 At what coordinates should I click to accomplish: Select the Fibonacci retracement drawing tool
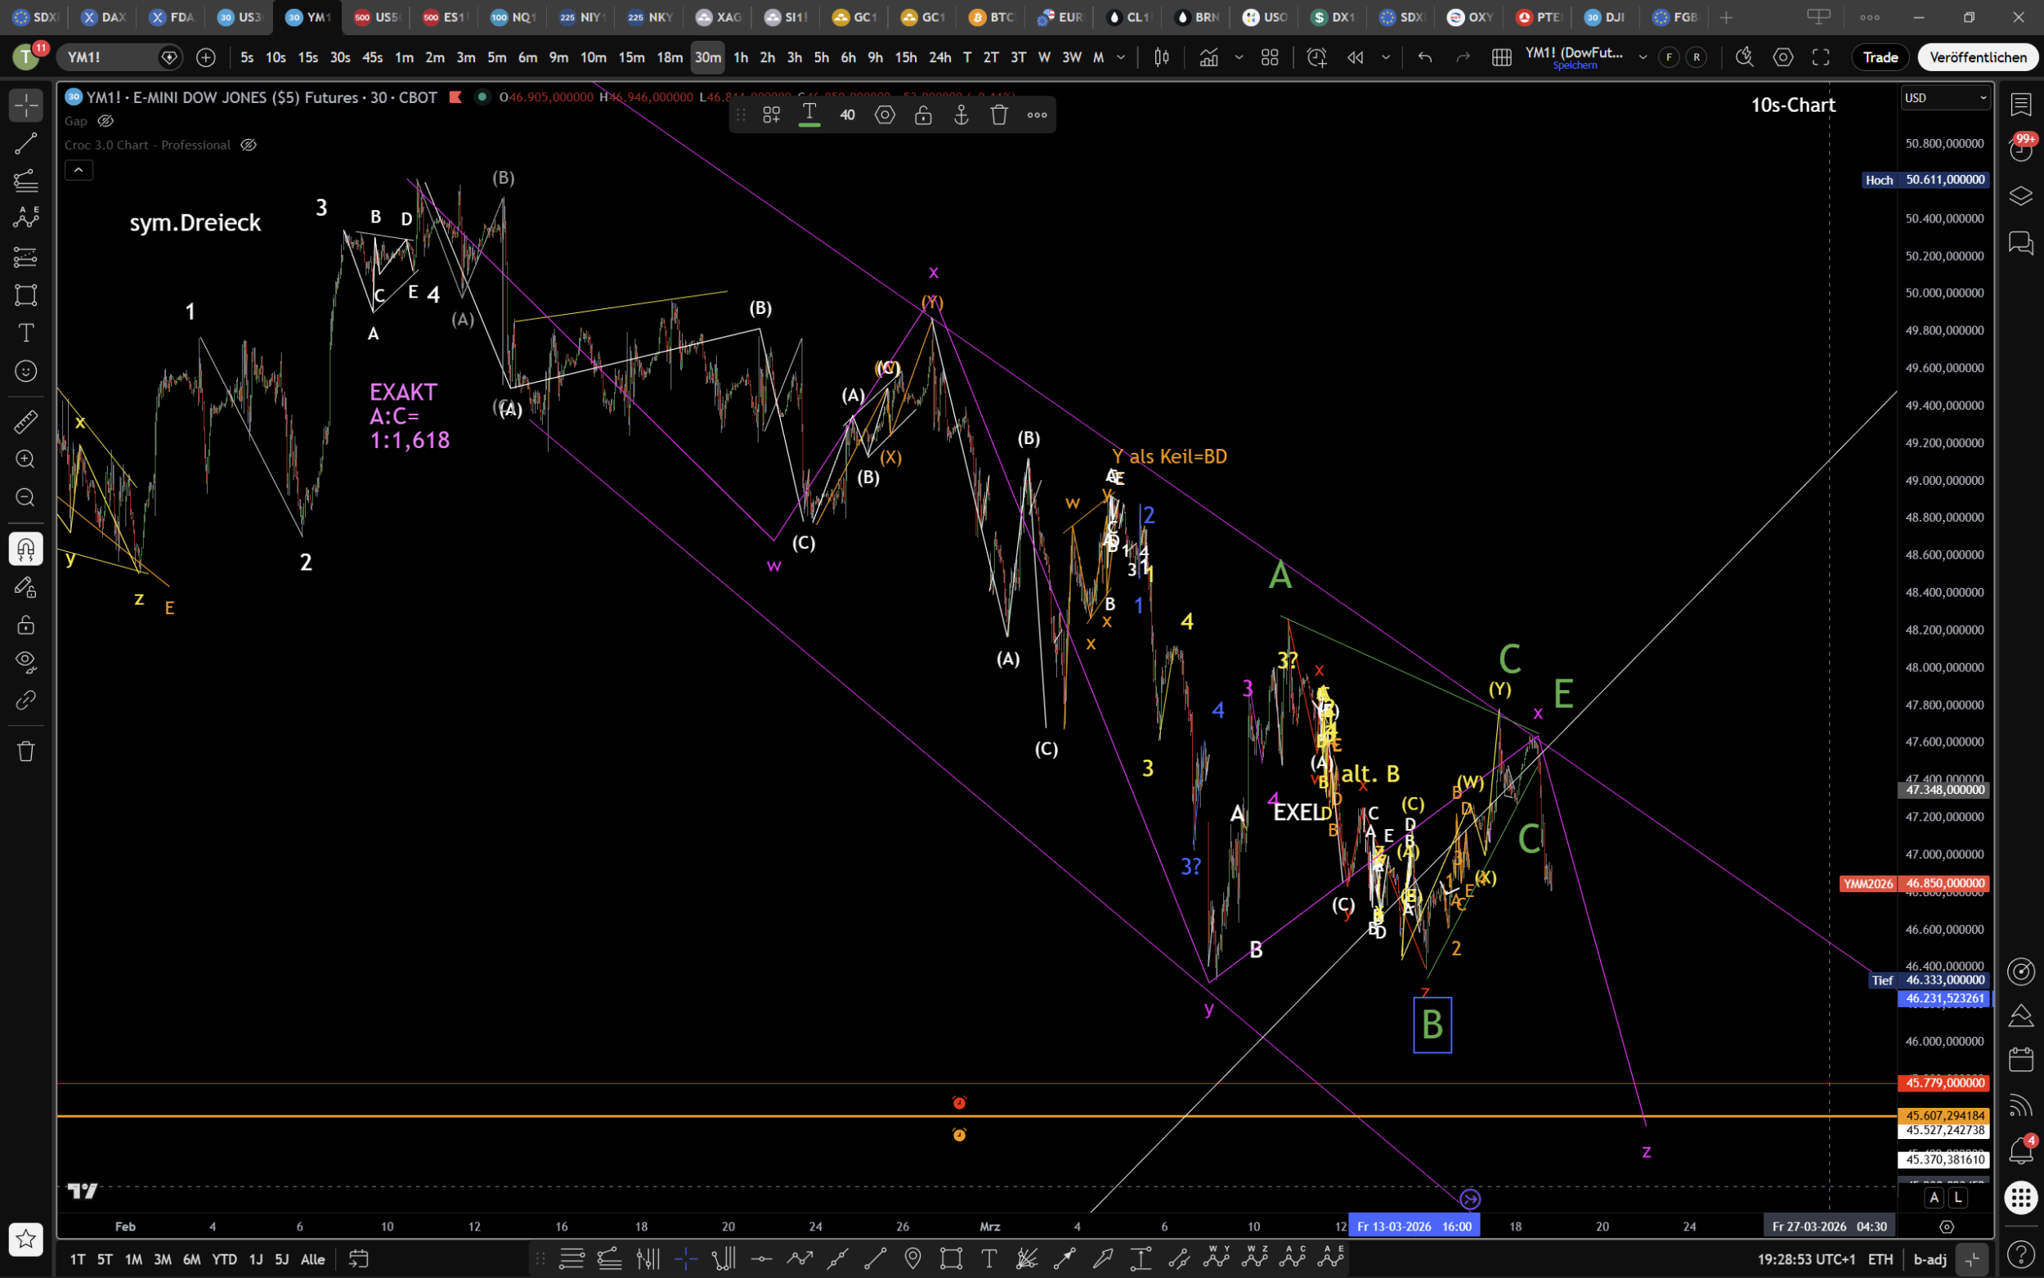[x=25, y=180]
